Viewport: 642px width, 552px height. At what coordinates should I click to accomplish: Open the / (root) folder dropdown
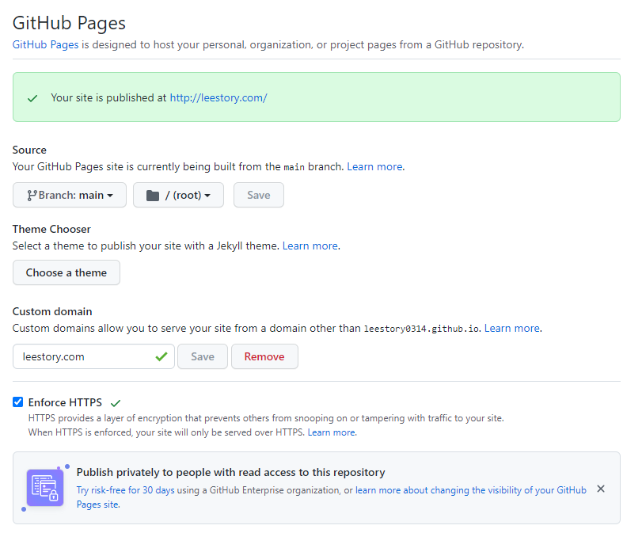[x=179, y=195]
